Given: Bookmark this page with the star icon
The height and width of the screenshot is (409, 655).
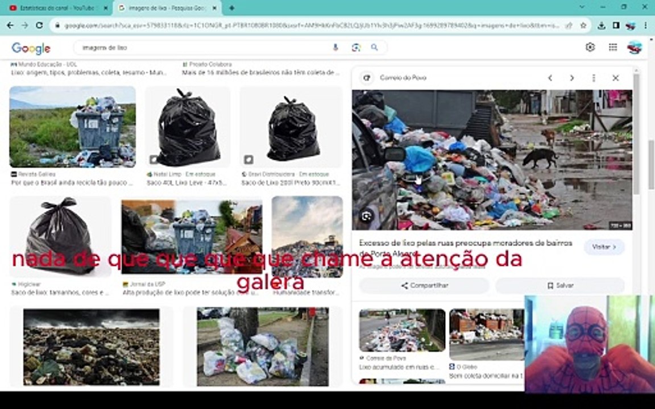Looking at the screenshot, I should tap(583, 26).
